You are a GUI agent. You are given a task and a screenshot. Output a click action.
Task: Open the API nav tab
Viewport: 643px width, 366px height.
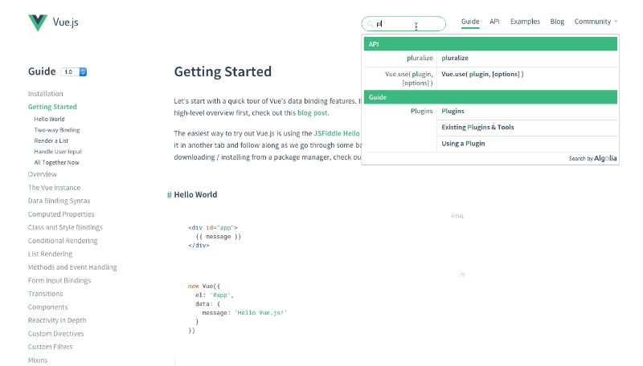tap(494, 22)
